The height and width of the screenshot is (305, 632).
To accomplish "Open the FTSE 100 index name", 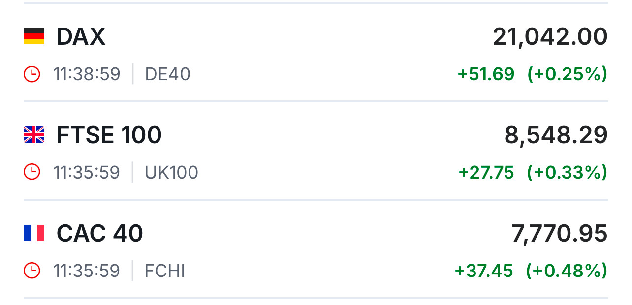I will pyautogui.click(x=109, y=135).
